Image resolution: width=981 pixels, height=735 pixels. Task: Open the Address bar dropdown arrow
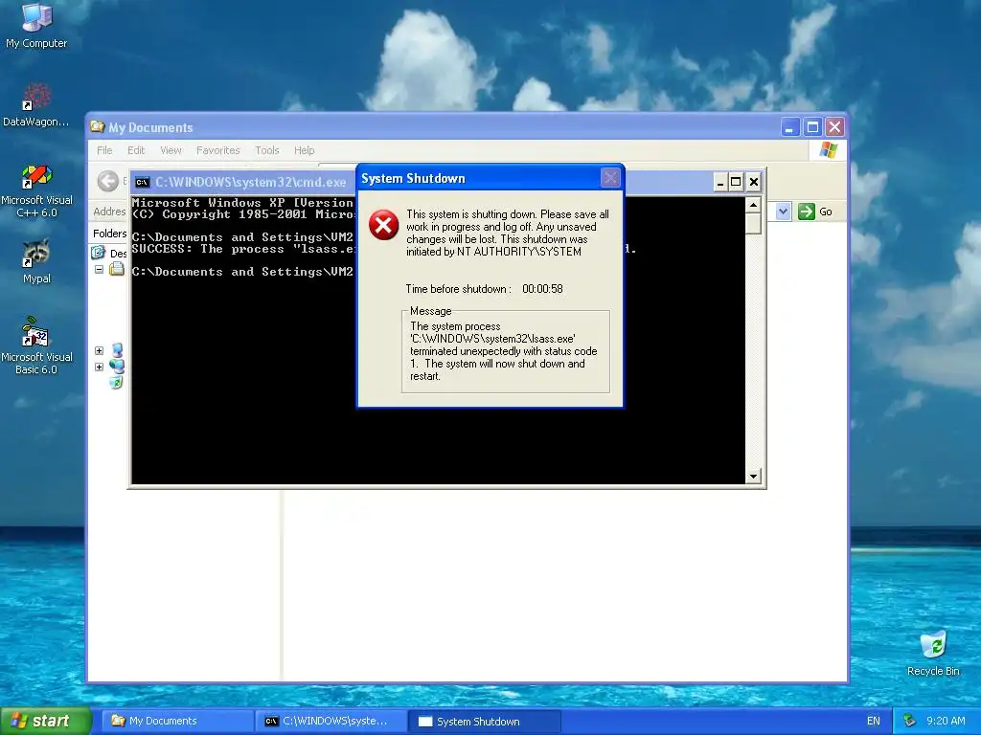point(784,212)
